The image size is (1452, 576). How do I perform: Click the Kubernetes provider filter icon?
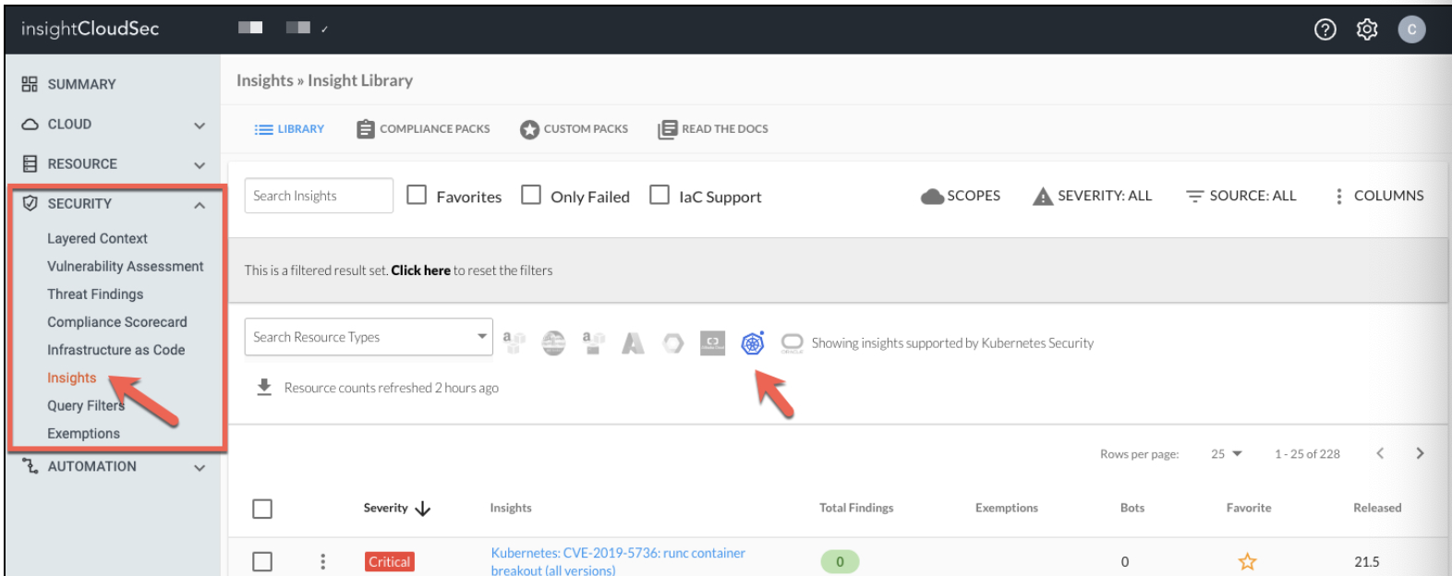point(753,343)
